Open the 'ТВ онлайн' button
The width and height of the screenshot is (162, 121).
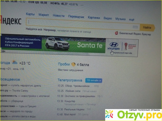tap(94, 81)
